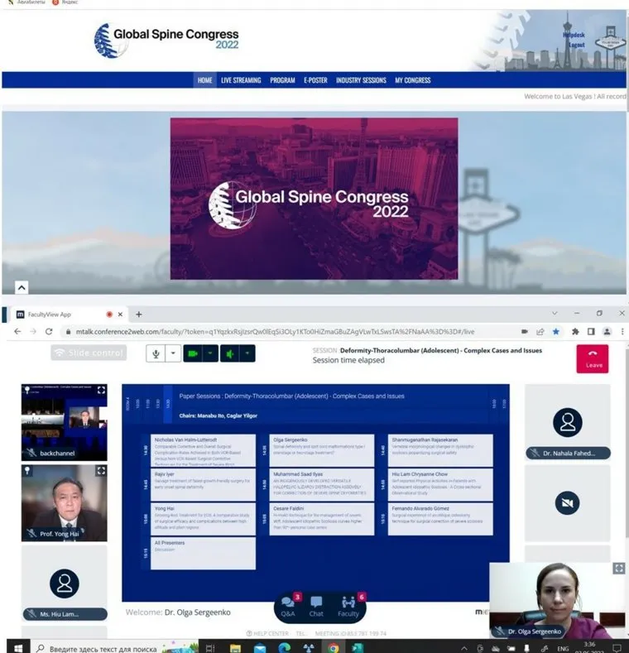Bookmark page with the star icon
629x653 pixels.
(x=555, y=331)
